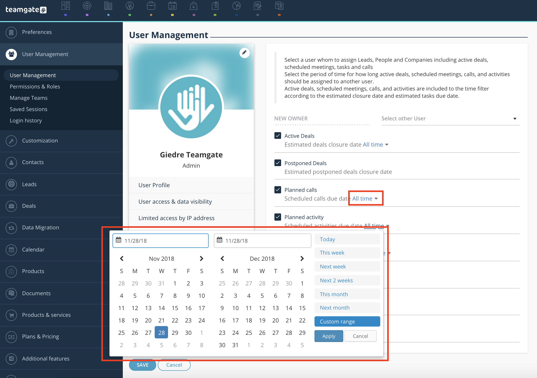Open the notes pencil icon in top bar
The width and height of the screenshot is (537, 378).
click(257, 6)
